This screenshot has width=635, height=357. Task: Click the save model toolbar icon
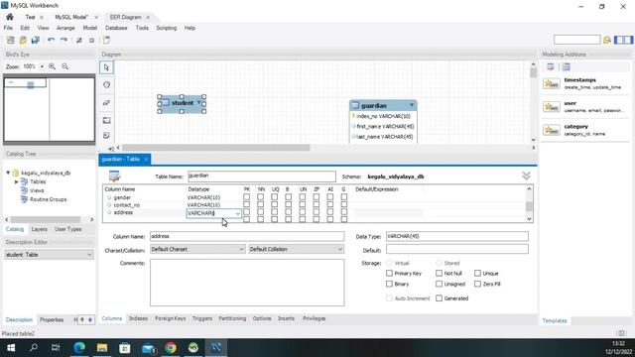point(36,40)
